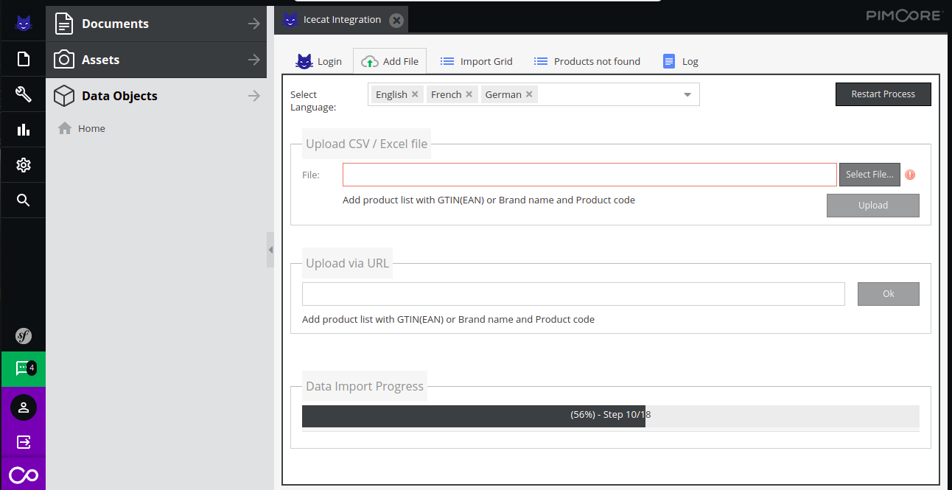The width and height of the screenshot is (952, 490).
Task: Select the Home tree item
Action: tap(91, 128)
